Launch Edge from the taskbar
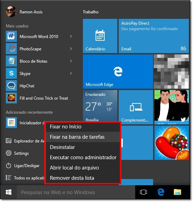 click(161, 192)
